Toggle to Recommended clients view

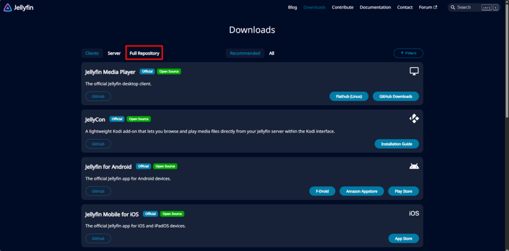tap(245, 53)
